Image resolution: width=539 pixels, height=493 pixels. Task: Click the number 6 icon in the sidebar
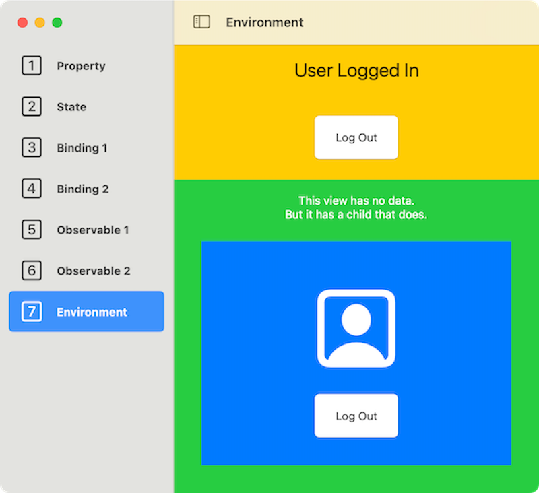coord(32,271)
